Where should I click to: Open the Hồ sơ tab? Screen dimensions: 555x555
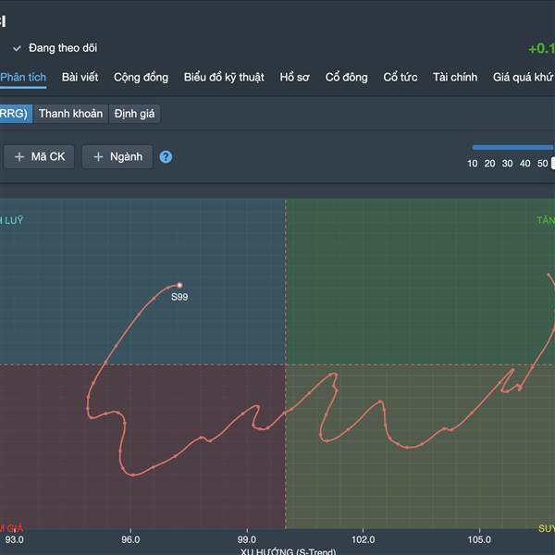point(294,77)
